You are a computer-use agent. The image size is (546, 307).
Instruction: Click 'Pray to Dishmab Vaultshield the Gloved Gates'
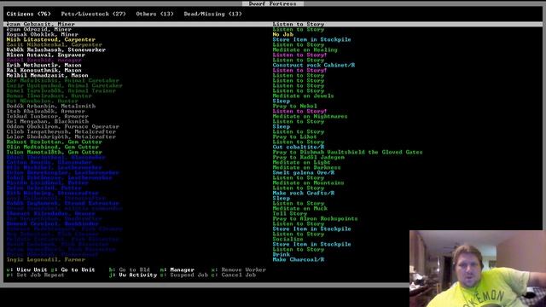347,152
